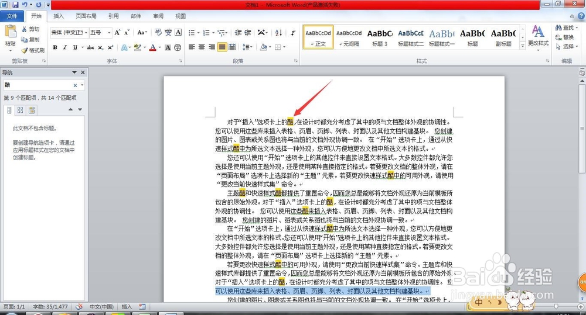586x315 pixels.
Task: Open font color dropdown arrow
Action: 159,47
